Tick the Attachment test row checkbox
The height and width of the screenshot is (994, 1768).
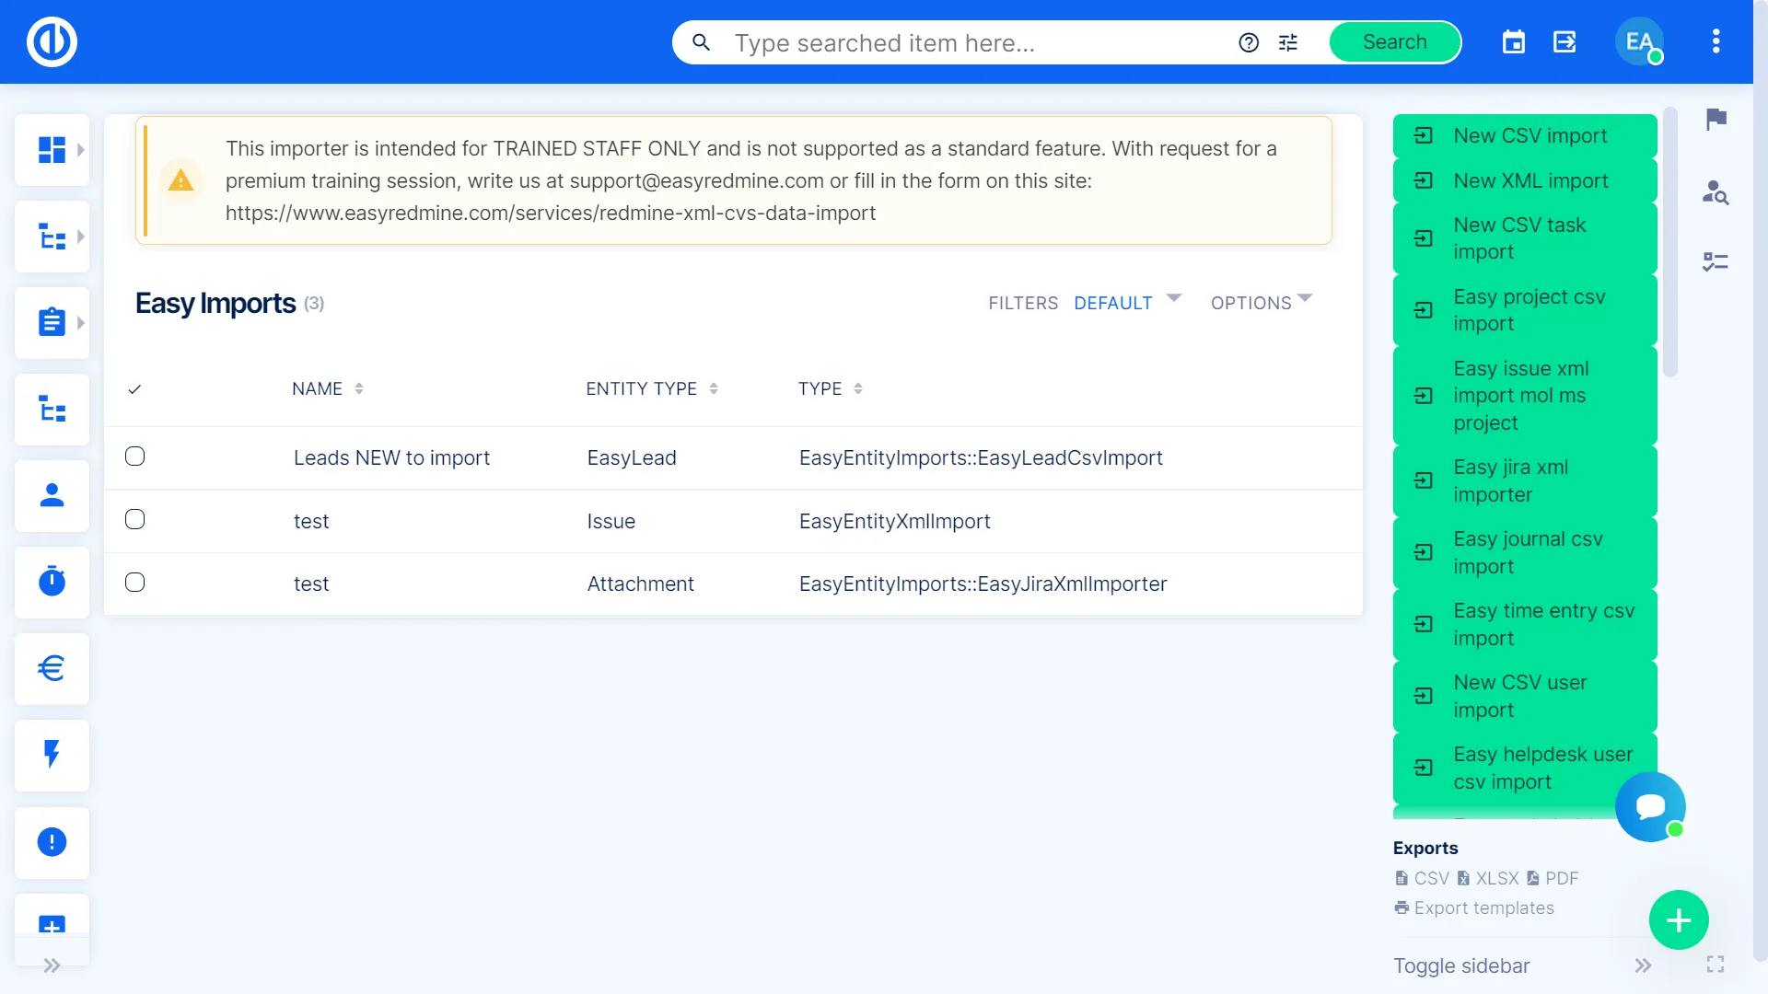pyautogui.click(x=135, y=583)
